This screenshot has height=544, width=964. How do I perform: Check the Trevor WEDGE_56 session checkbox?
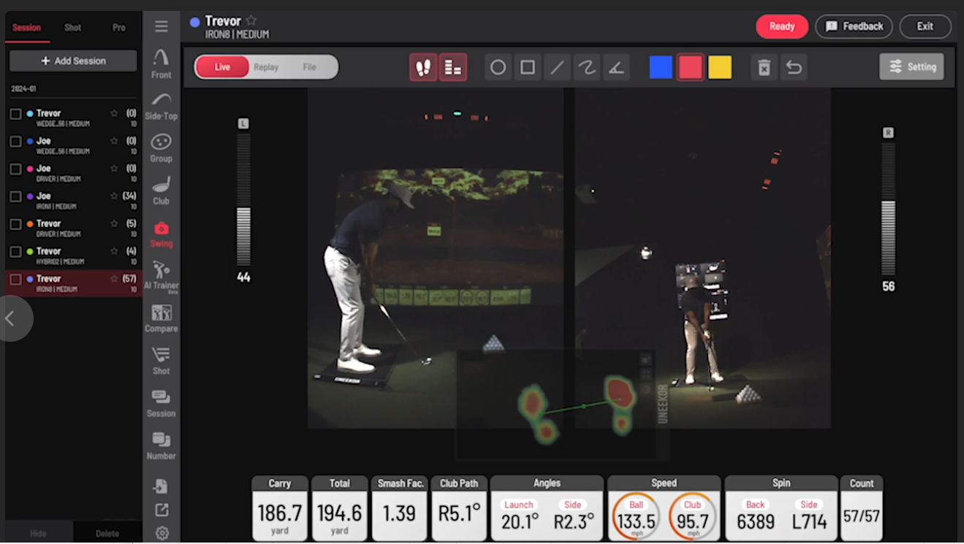tap(15, 114)
